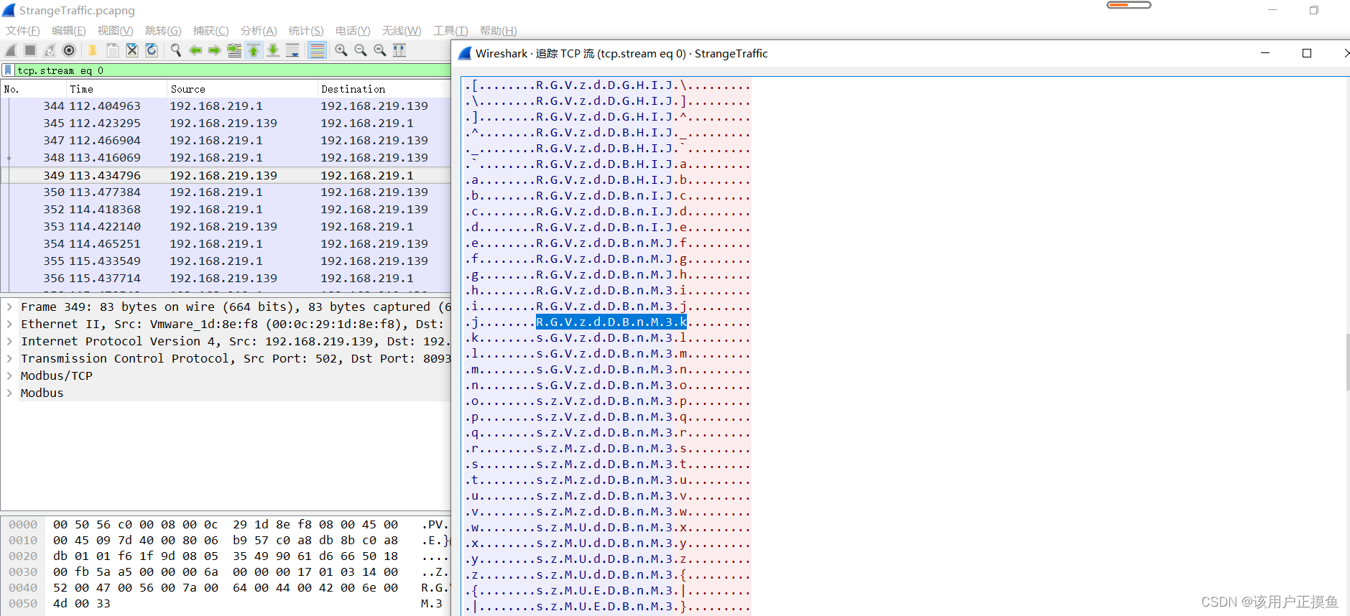This screenshot has height=616, width=1350.
Task: Sort packets by Source column
Action: point(242,89)
